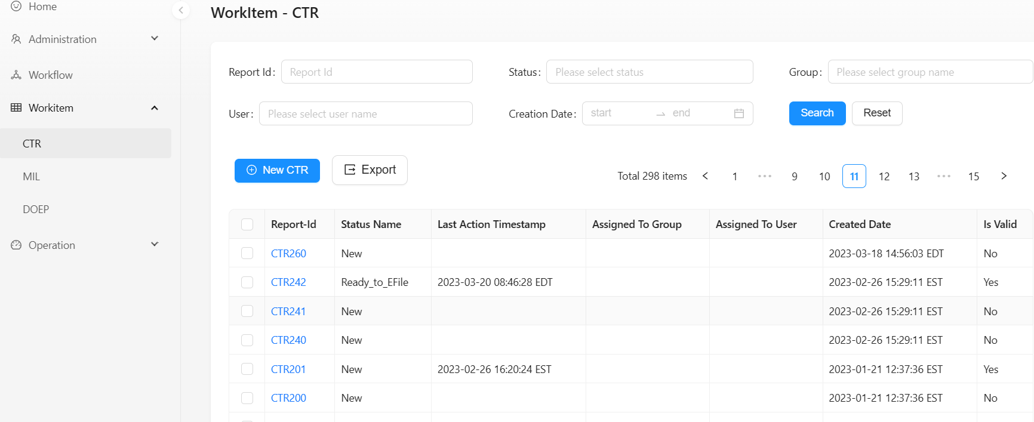This screenshot has width=1034, height=422.
Task: Check the CTR201 row checkbox
Action: click(x=247, y=369)
